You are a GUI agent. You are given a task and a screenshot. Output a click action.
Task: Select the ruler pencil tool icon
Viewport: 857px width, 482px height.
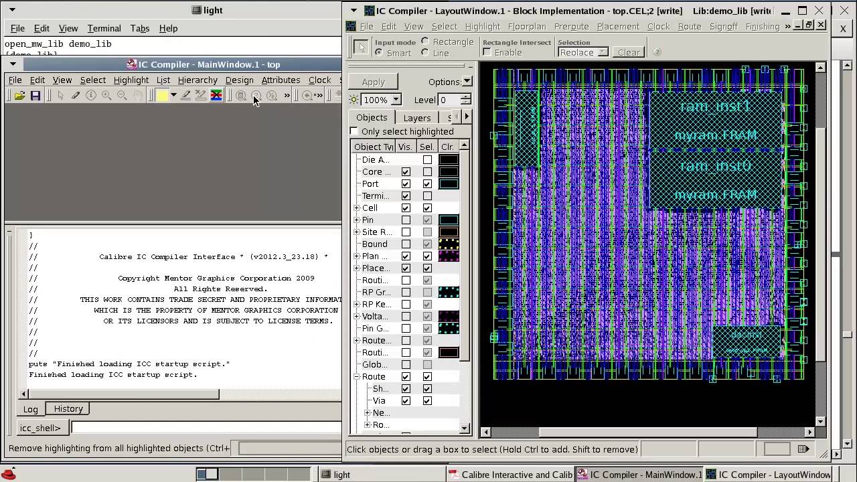pos(76,96)
